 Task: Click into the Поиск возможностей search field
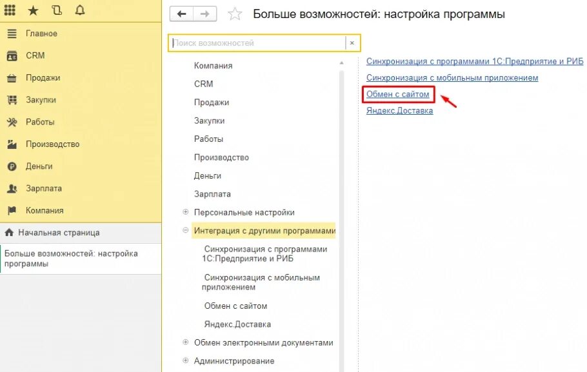pos(257,43)
